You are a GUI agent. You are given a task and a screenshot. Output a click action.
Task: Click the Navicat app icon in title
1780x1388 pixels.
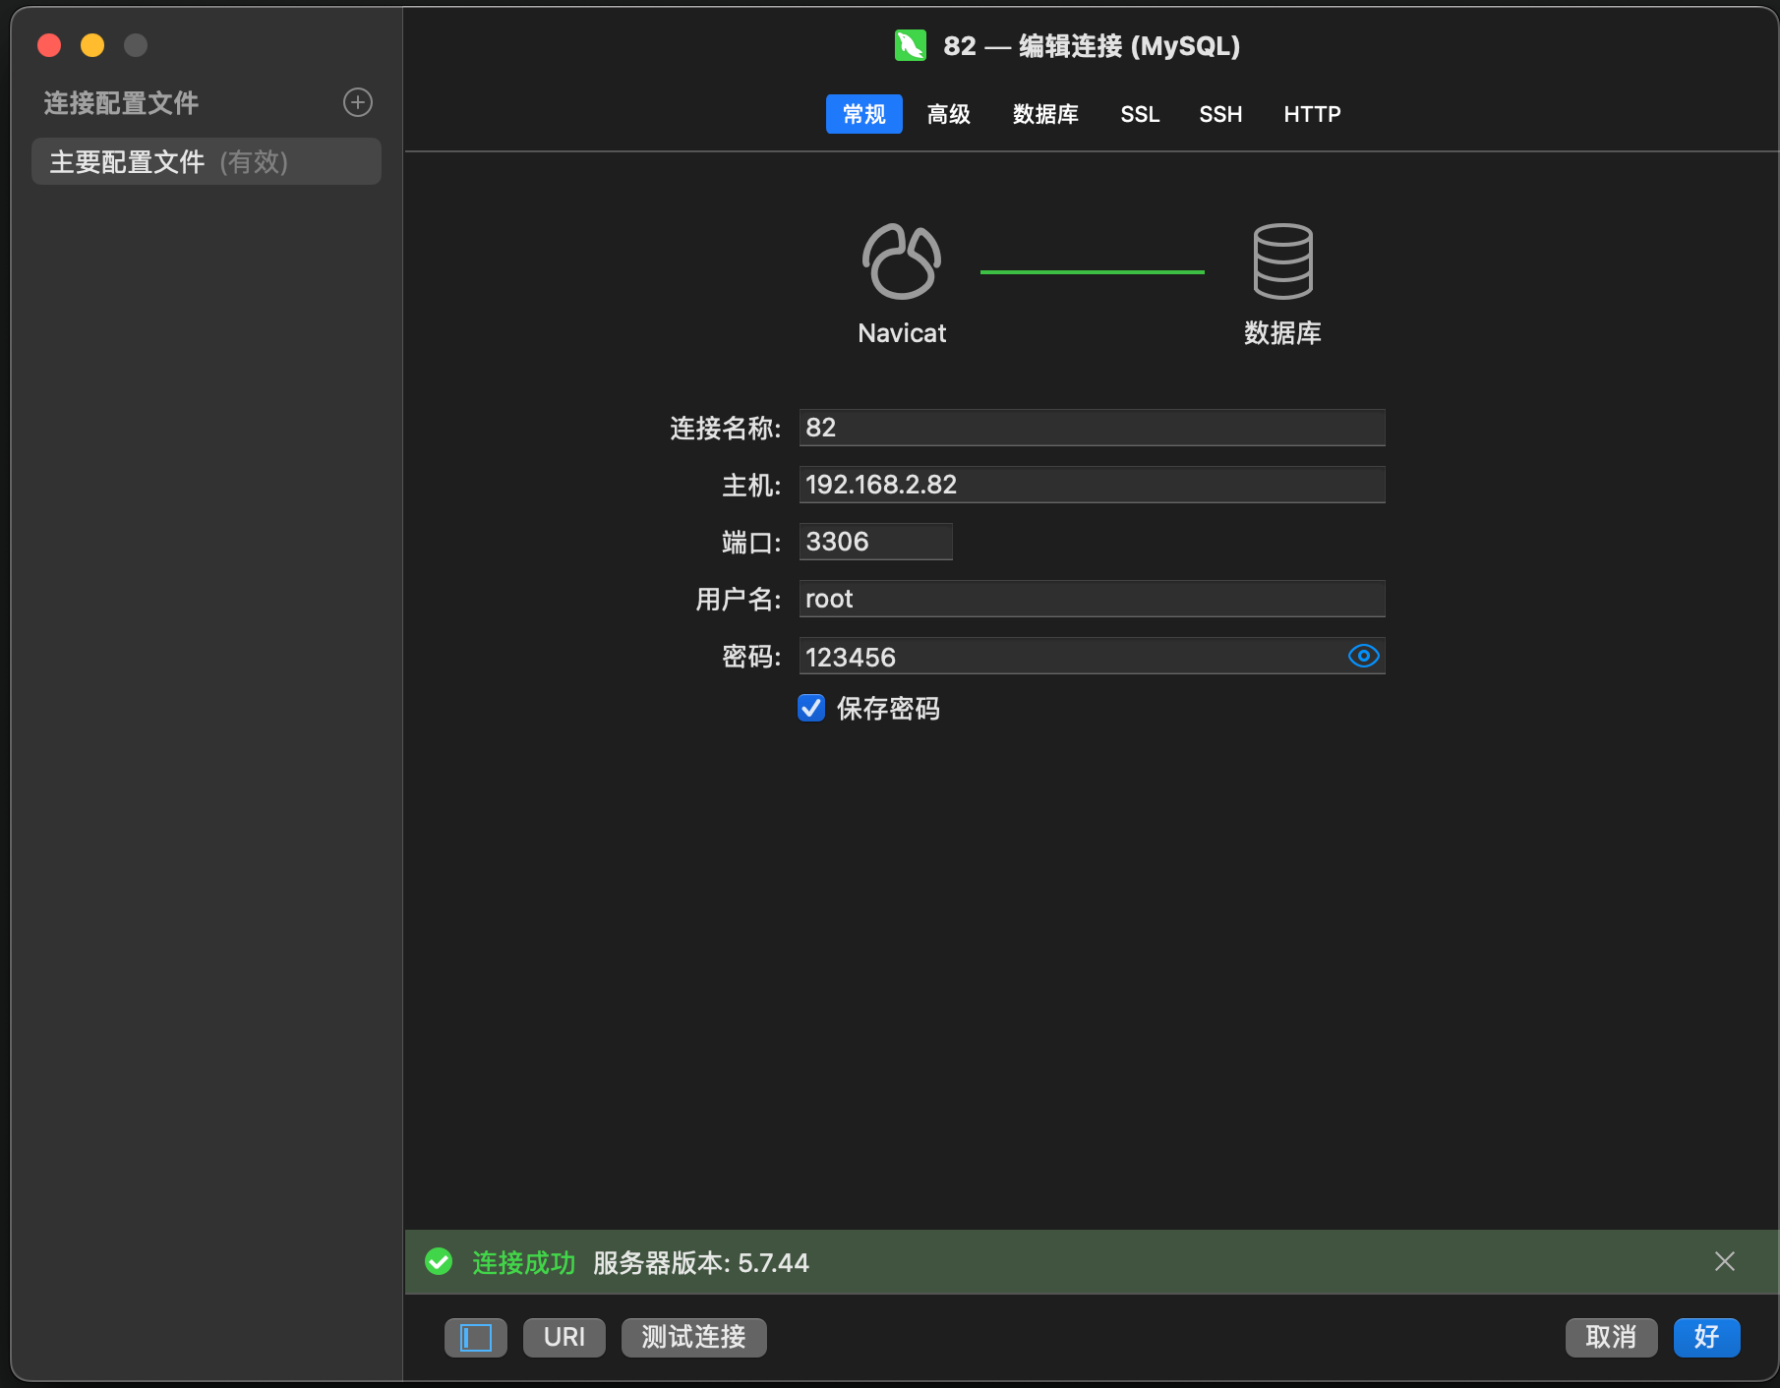pos(911,45)
